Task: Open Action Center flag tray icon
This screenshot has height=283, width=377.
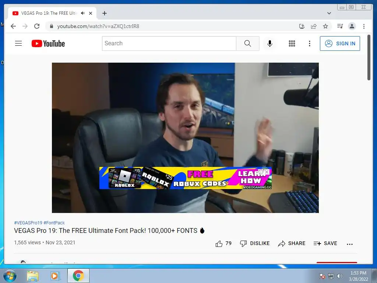Action: [x=322, y=276]
